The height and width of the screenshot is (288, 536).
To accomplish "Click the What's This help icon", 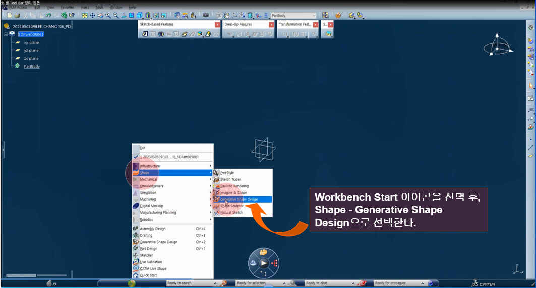I will (x=72, y=15).
